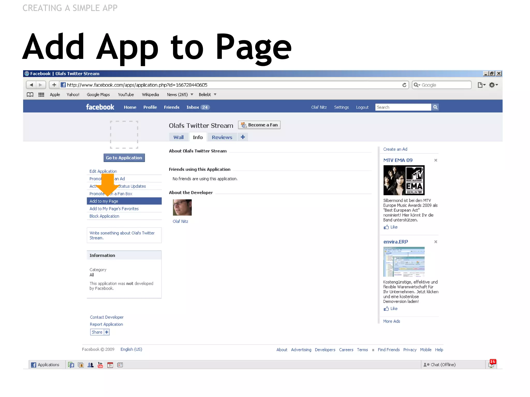The height and width of the screenshot is (397, 530).
Task: Open the Inbox with 24 messages
Action: [198, 107]
